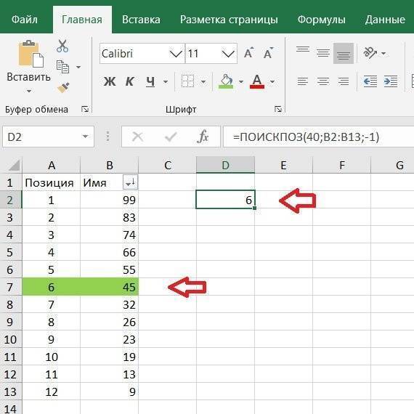Select cell with value 99
Viewport: 414px width, 414px height.
pos(109,200)
